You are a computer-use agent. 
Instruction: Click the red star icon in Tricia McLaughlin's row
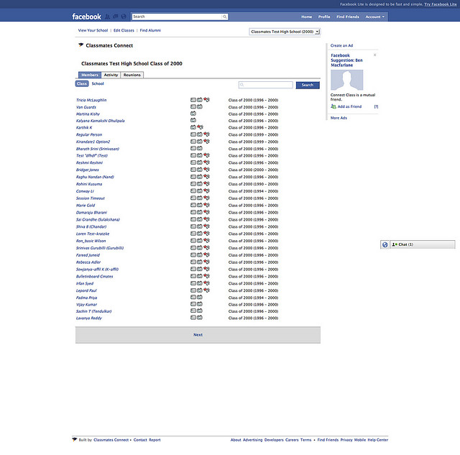point(206,100)
